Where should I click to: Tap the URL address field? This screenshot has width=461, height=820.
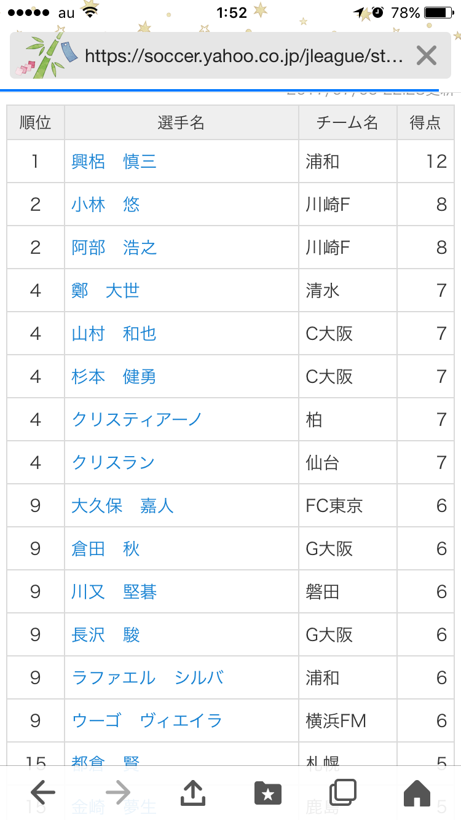(x=243, y=57)
